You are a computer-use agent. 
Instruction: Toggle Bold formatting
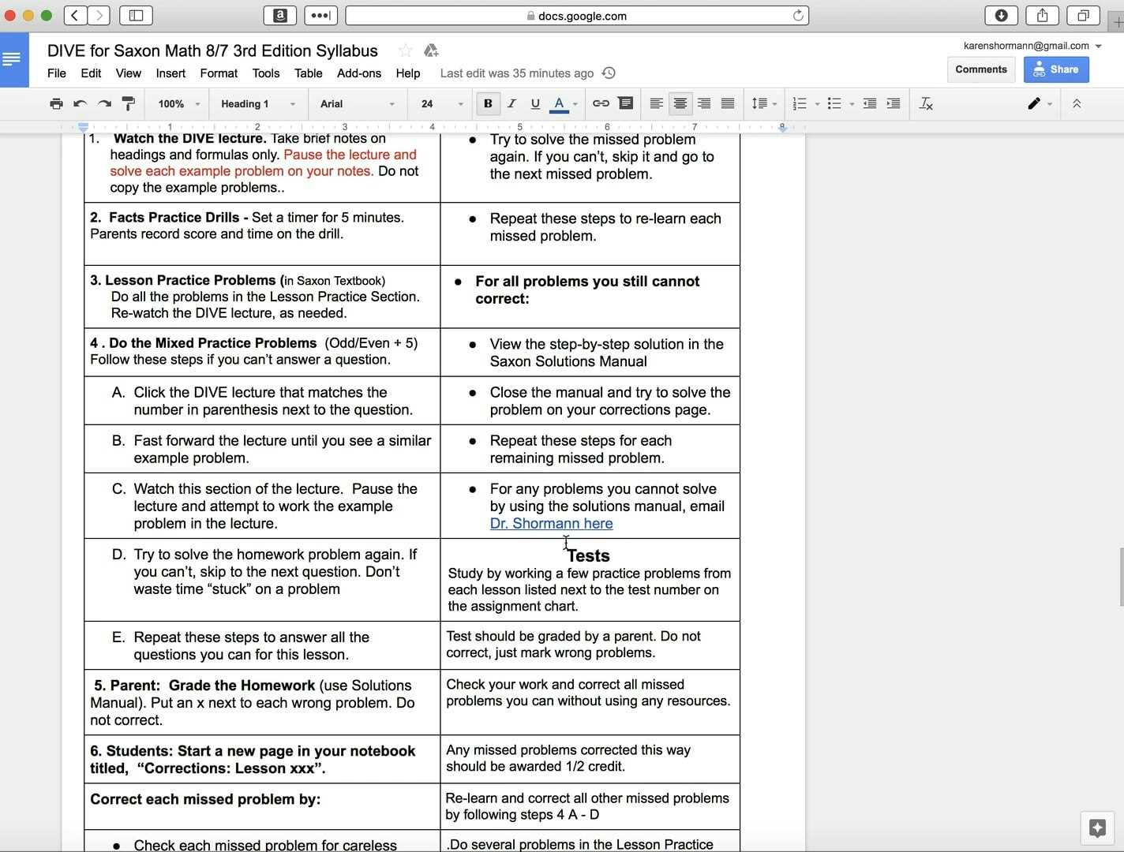click(x=488, y=103)
